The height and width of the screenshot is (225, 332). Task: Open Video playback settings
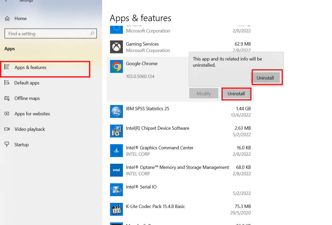pyautogui.click(x=30, y=129)
